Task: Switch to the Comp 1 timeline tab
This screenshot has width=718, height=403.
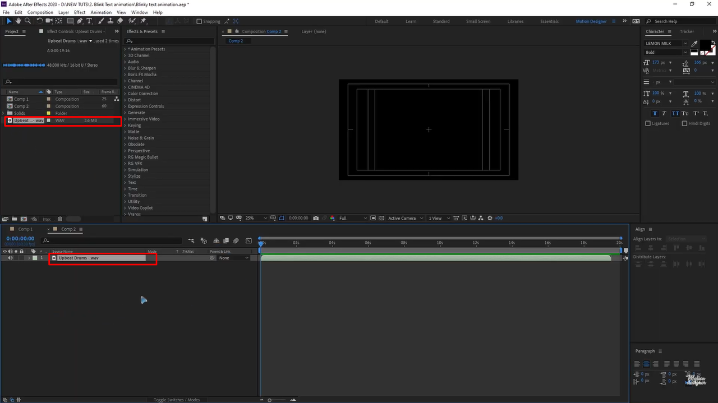Action: tap(25, 229)
